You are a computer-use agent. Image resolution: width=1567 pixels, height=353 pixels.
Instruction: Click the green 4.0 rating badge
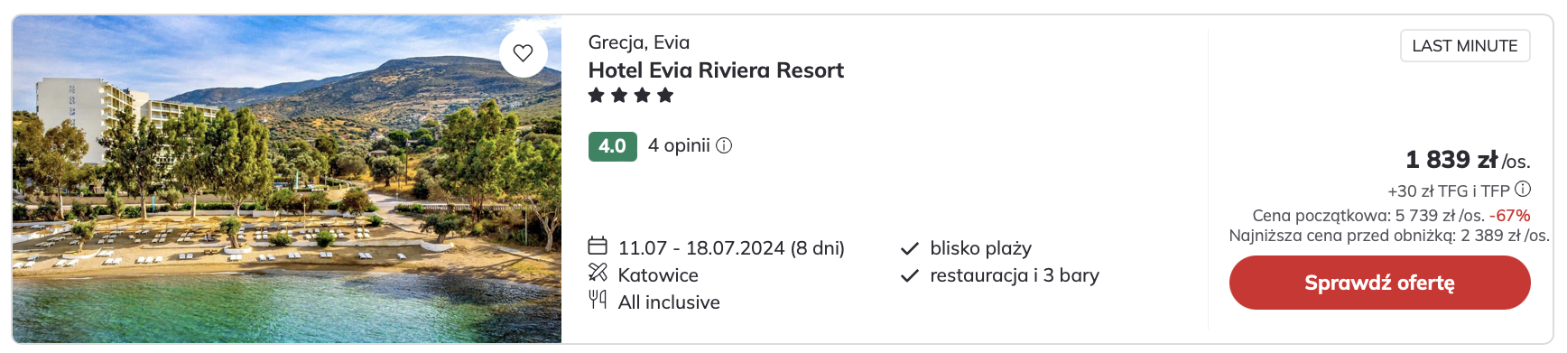[x=612, y=146]
